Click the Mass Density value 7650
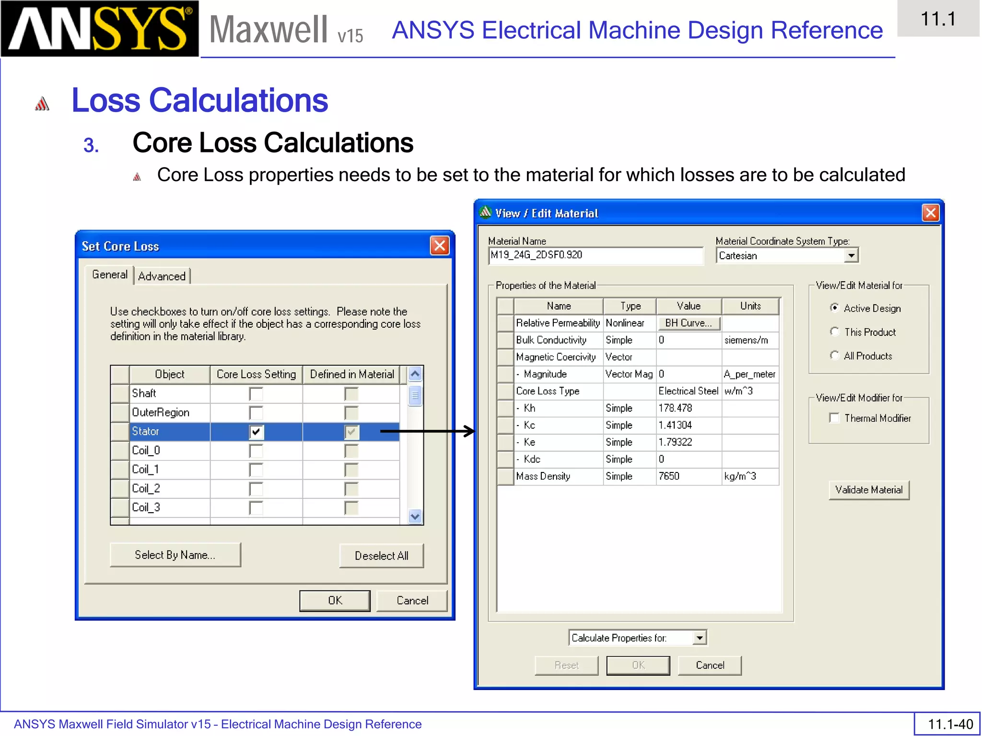The width and height of the screenshot is (982, 736). point(689,476)
